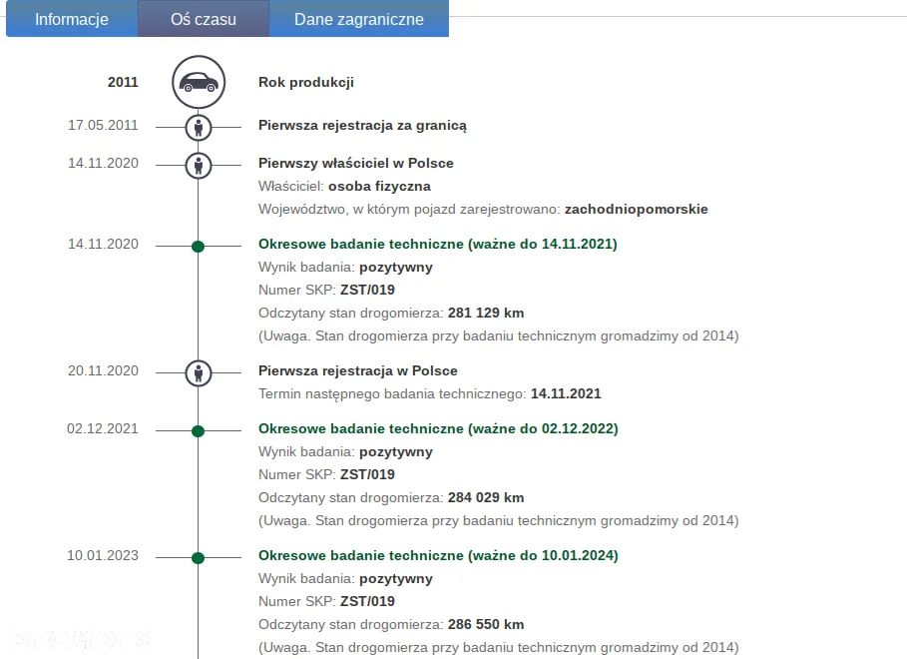Click the 'Rok produkcji' label

(x=305, y=83)
